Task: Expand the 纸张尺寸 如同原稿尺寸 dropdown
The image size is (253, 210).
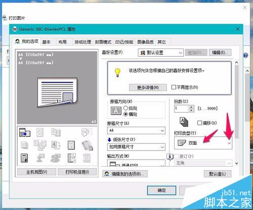Action: [136, 147]
